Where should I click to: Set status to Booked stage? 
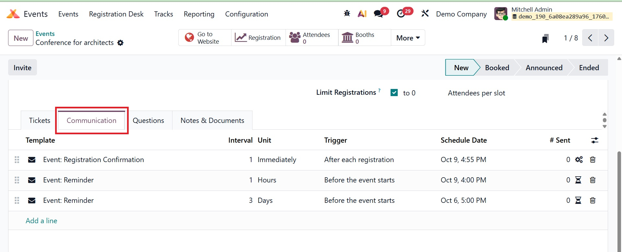coord(497,68)
